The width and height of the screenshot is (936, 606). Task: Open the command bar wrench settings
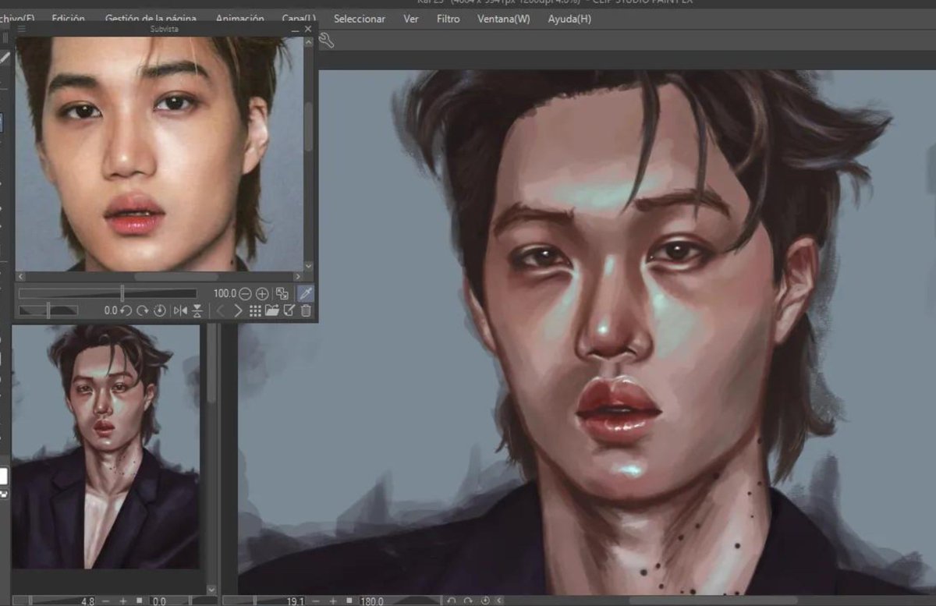[x=326, y=41]
